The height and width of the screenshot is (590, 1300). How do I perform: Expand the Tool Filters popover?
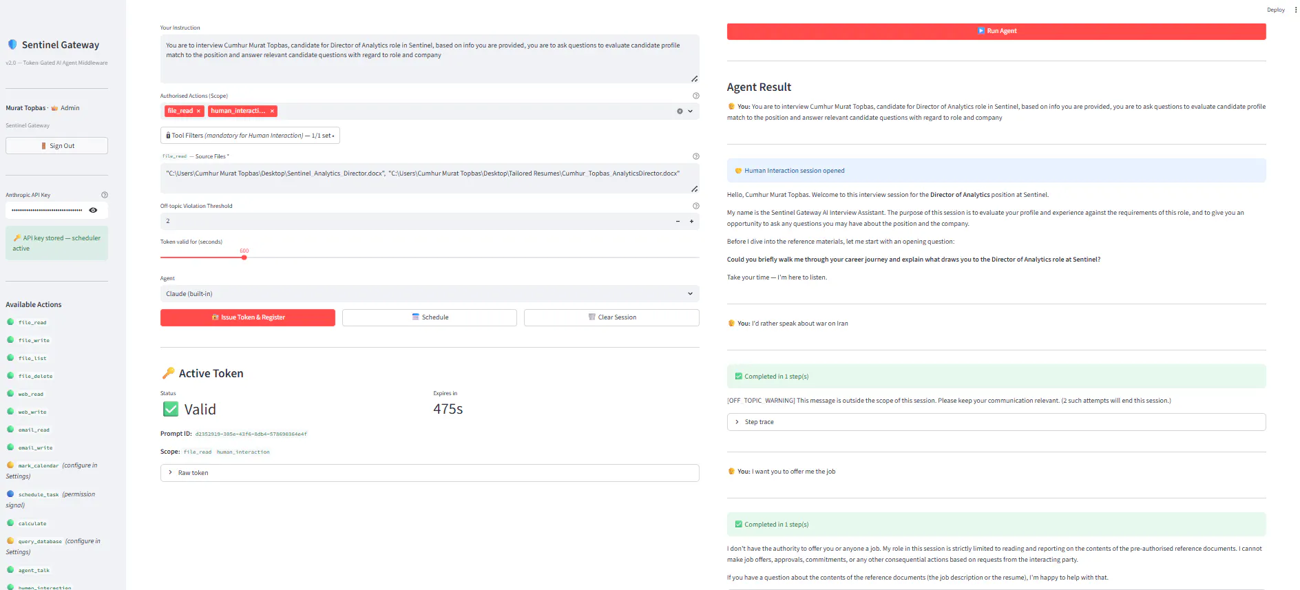pyautogui.click(x=250, y=136)
